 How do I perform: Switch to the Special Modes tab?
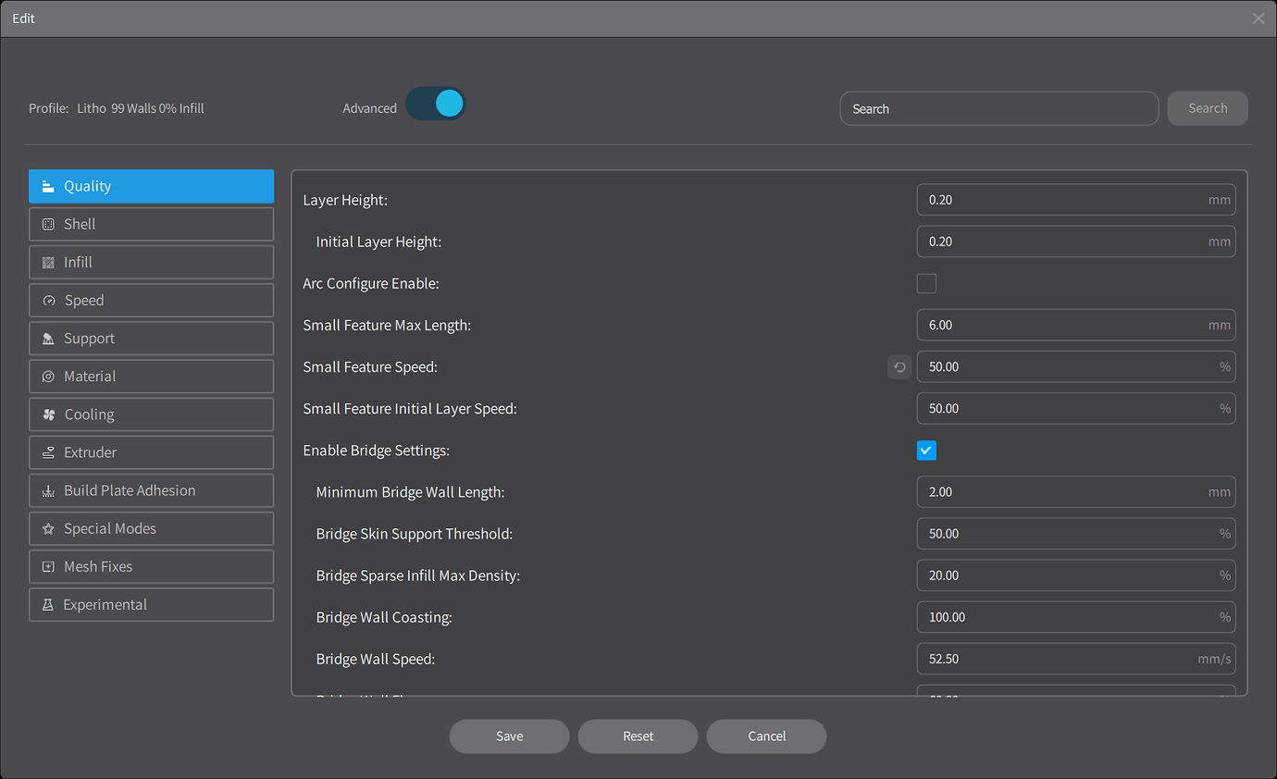click(x=151, y=528)
